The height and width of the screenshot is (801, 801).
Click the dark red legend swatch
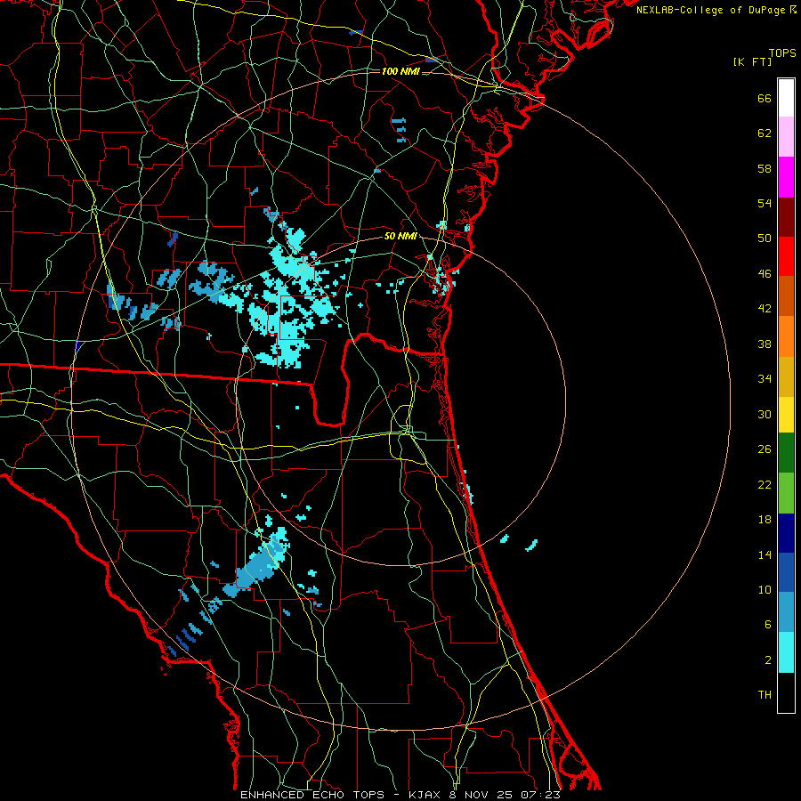(786, 216)
